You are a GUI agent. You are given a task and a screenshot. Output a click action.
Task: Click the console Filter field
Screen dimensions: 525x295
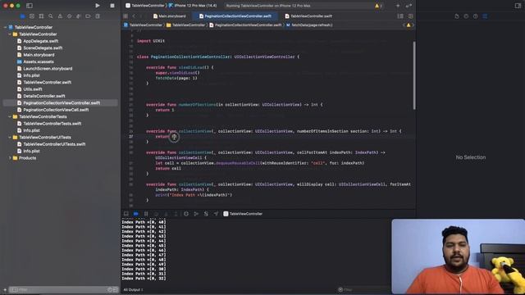click(363, 289)
